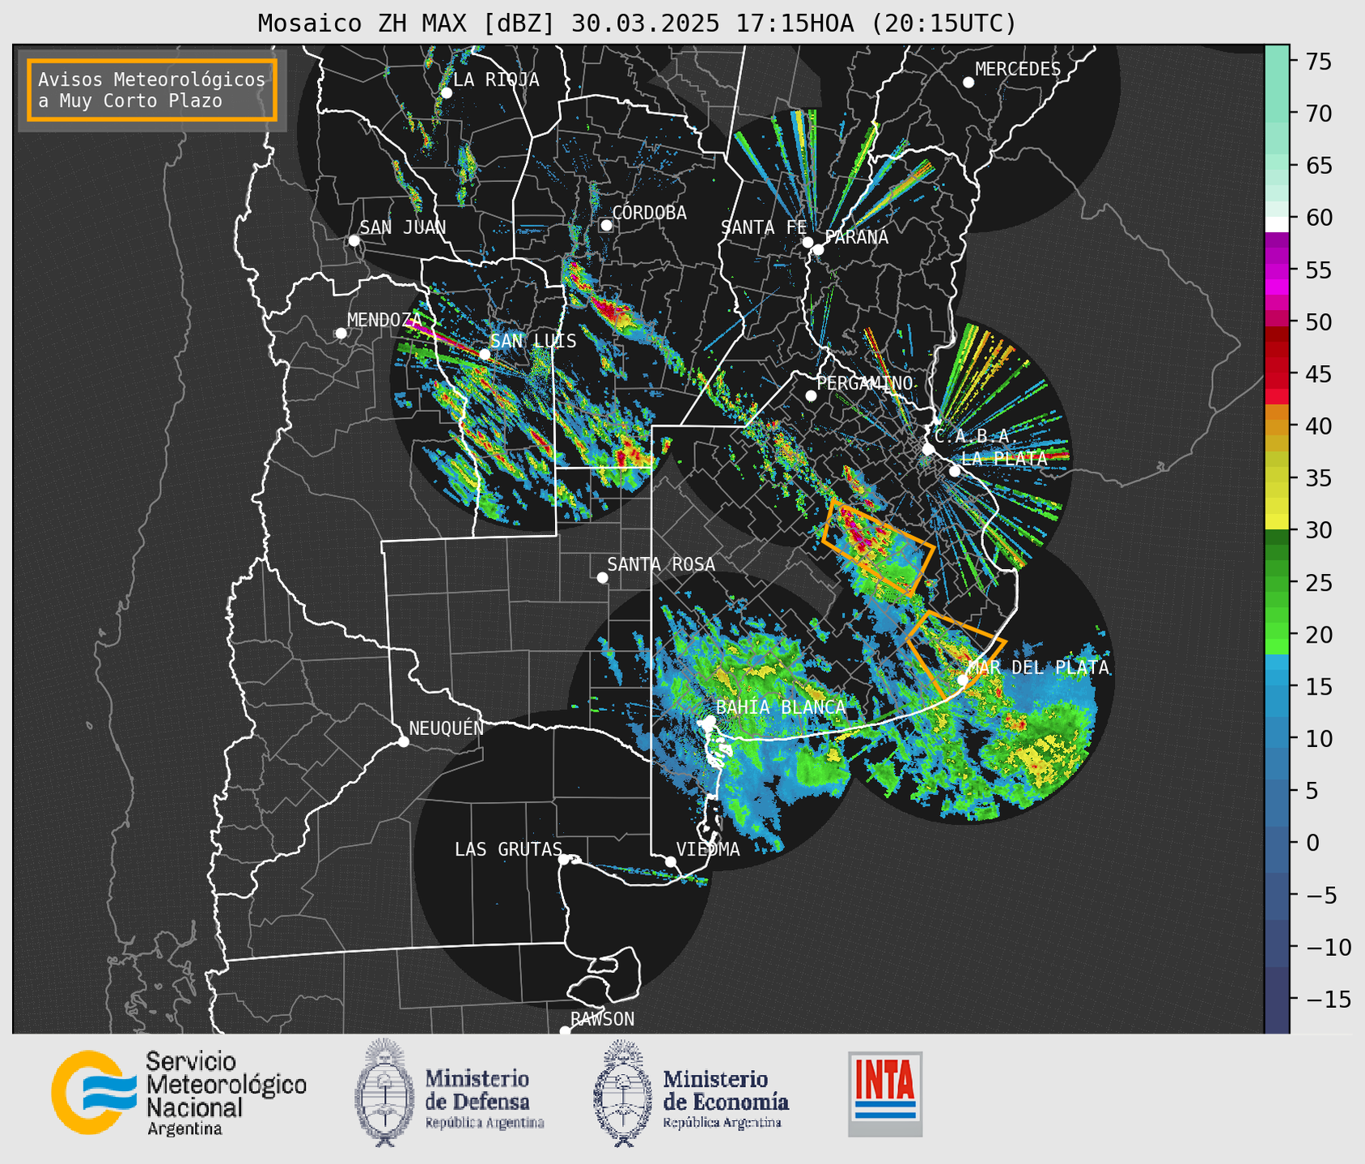Click the Pergamino city marker dot
Viewport: 1365px width, 1164px height.
tap(811, 396)
